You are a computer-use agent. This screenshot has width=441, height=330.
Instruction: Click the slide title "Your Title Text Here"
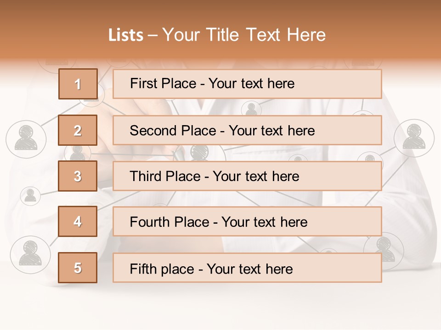click(244, 35)
